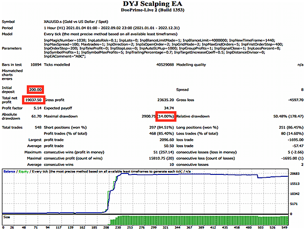The width and height of the screenshot is (306, 230).
Task: Select the loss trades value 80 (14.60%)
Action: (292, 134)
